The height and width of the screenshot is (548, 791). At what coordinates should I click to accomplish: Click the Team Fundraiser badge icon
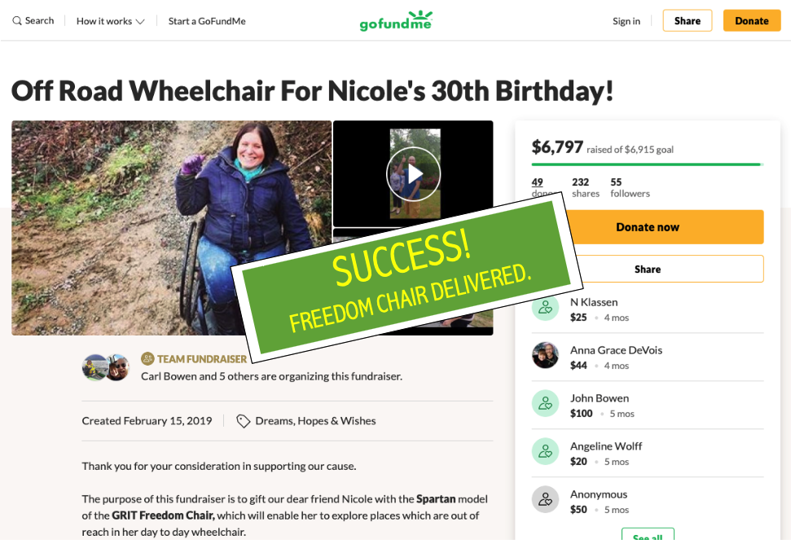(x=147, y=357)
